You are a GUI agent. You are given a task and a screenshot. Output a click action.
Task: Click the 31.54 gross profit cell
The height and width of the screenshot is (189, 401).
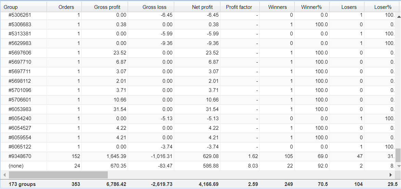click(x=105, y=109)
